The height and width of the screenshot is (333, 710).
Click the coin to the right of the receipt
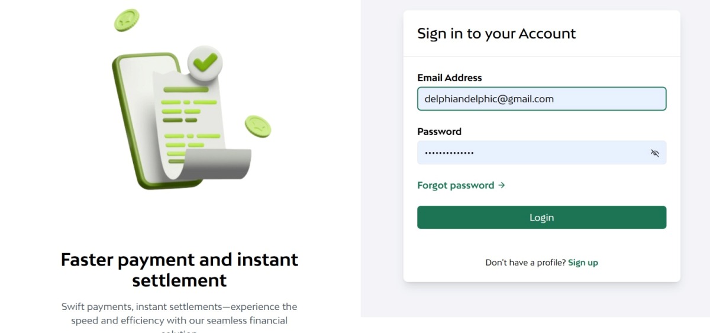258,127
